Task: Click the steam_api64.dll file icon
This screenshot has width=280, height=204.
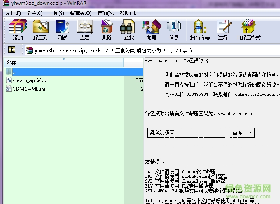Action: point(9,80)
